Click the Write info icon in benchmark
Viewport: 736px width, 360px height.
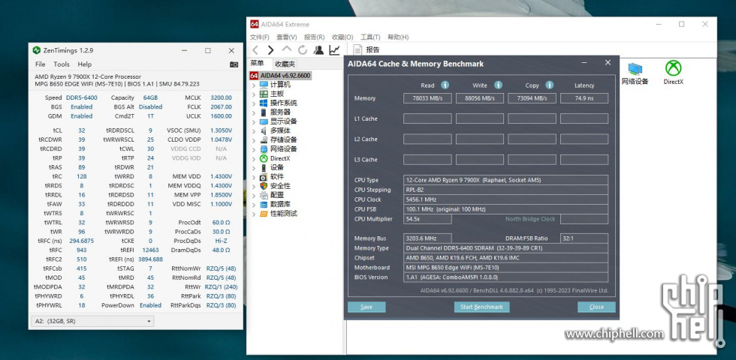(498, 85)
